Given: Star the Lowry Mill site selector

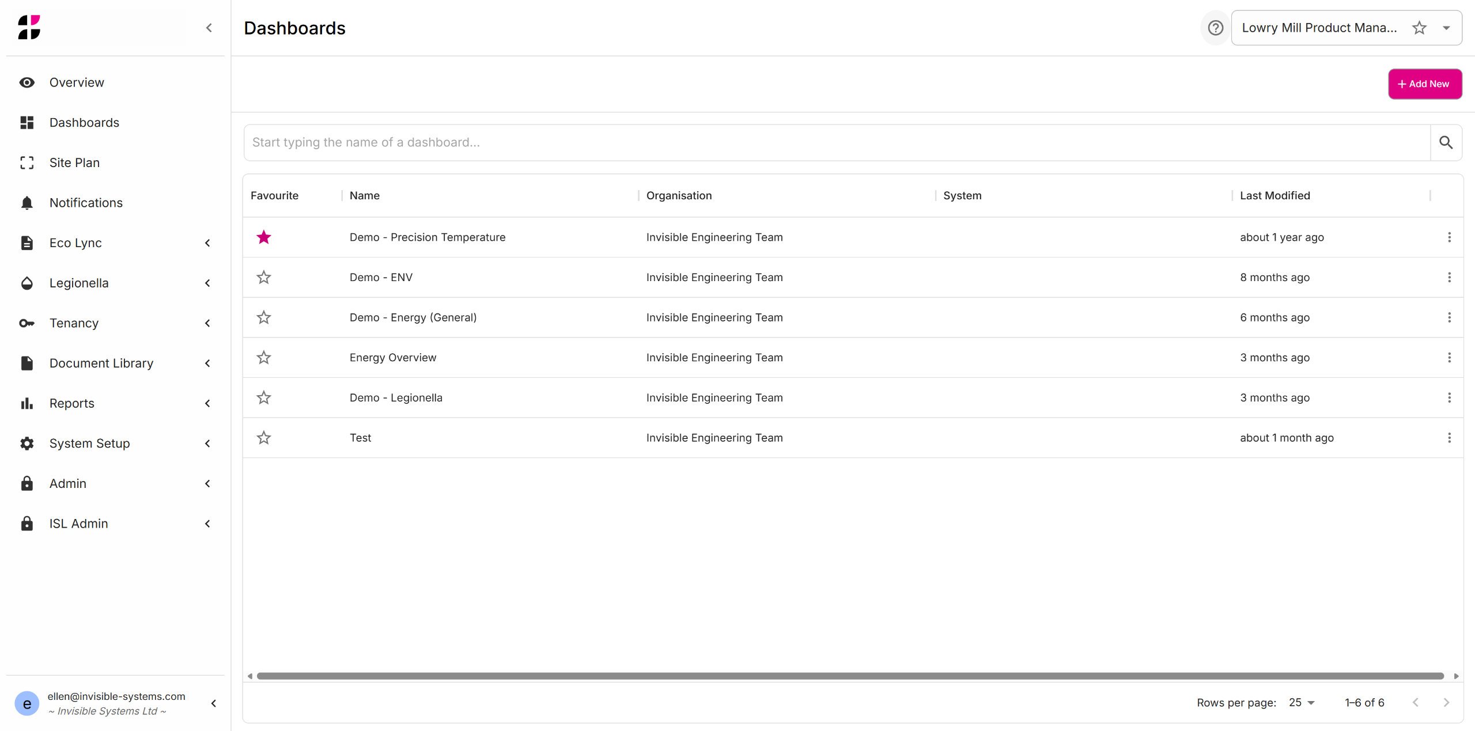Looking at the screenshot, I should tap(1419, 28).
